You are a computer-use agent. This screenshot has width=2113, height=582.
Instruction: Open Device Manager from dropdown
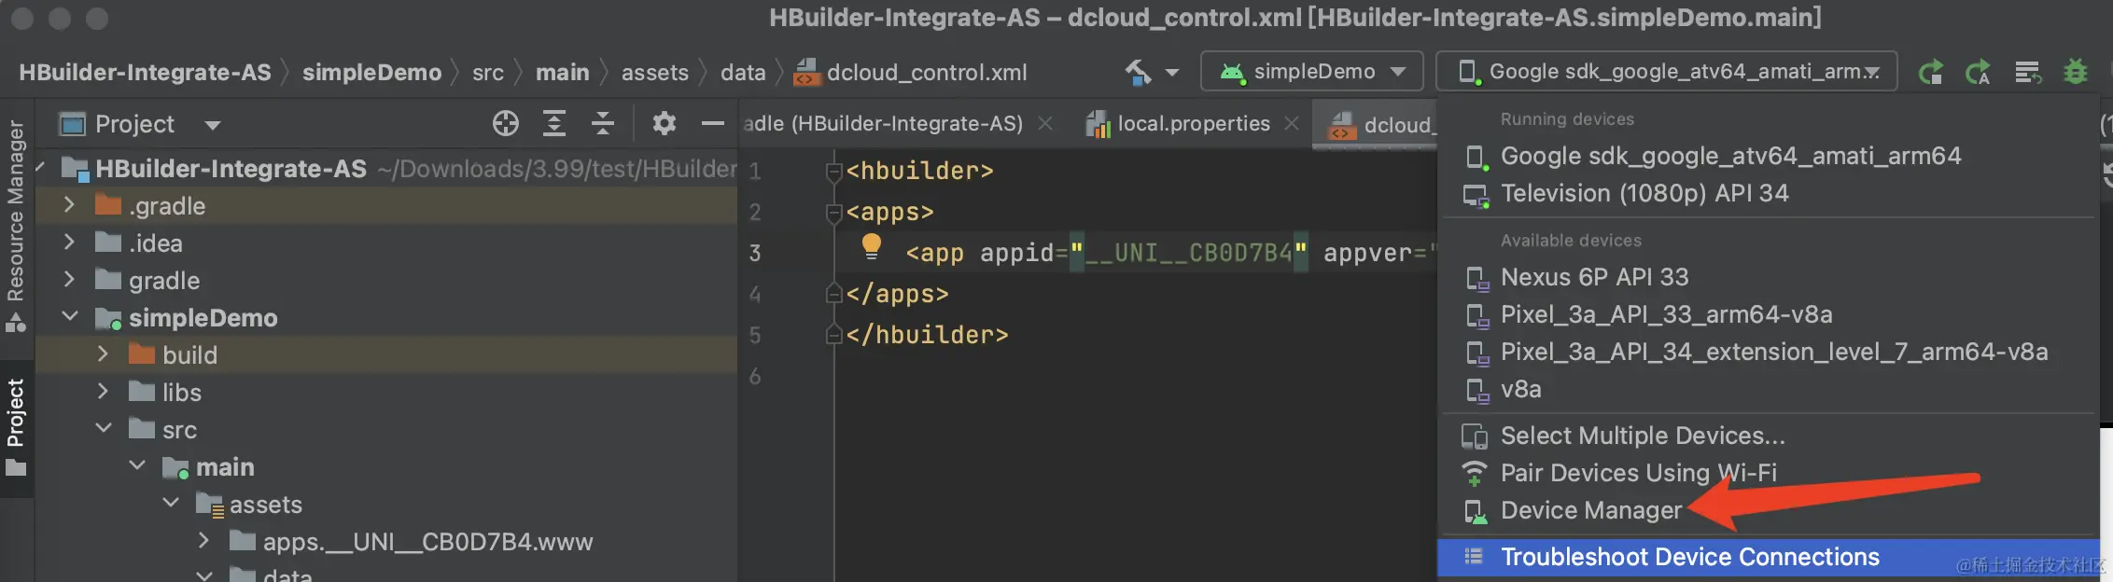coord(1769,510)
